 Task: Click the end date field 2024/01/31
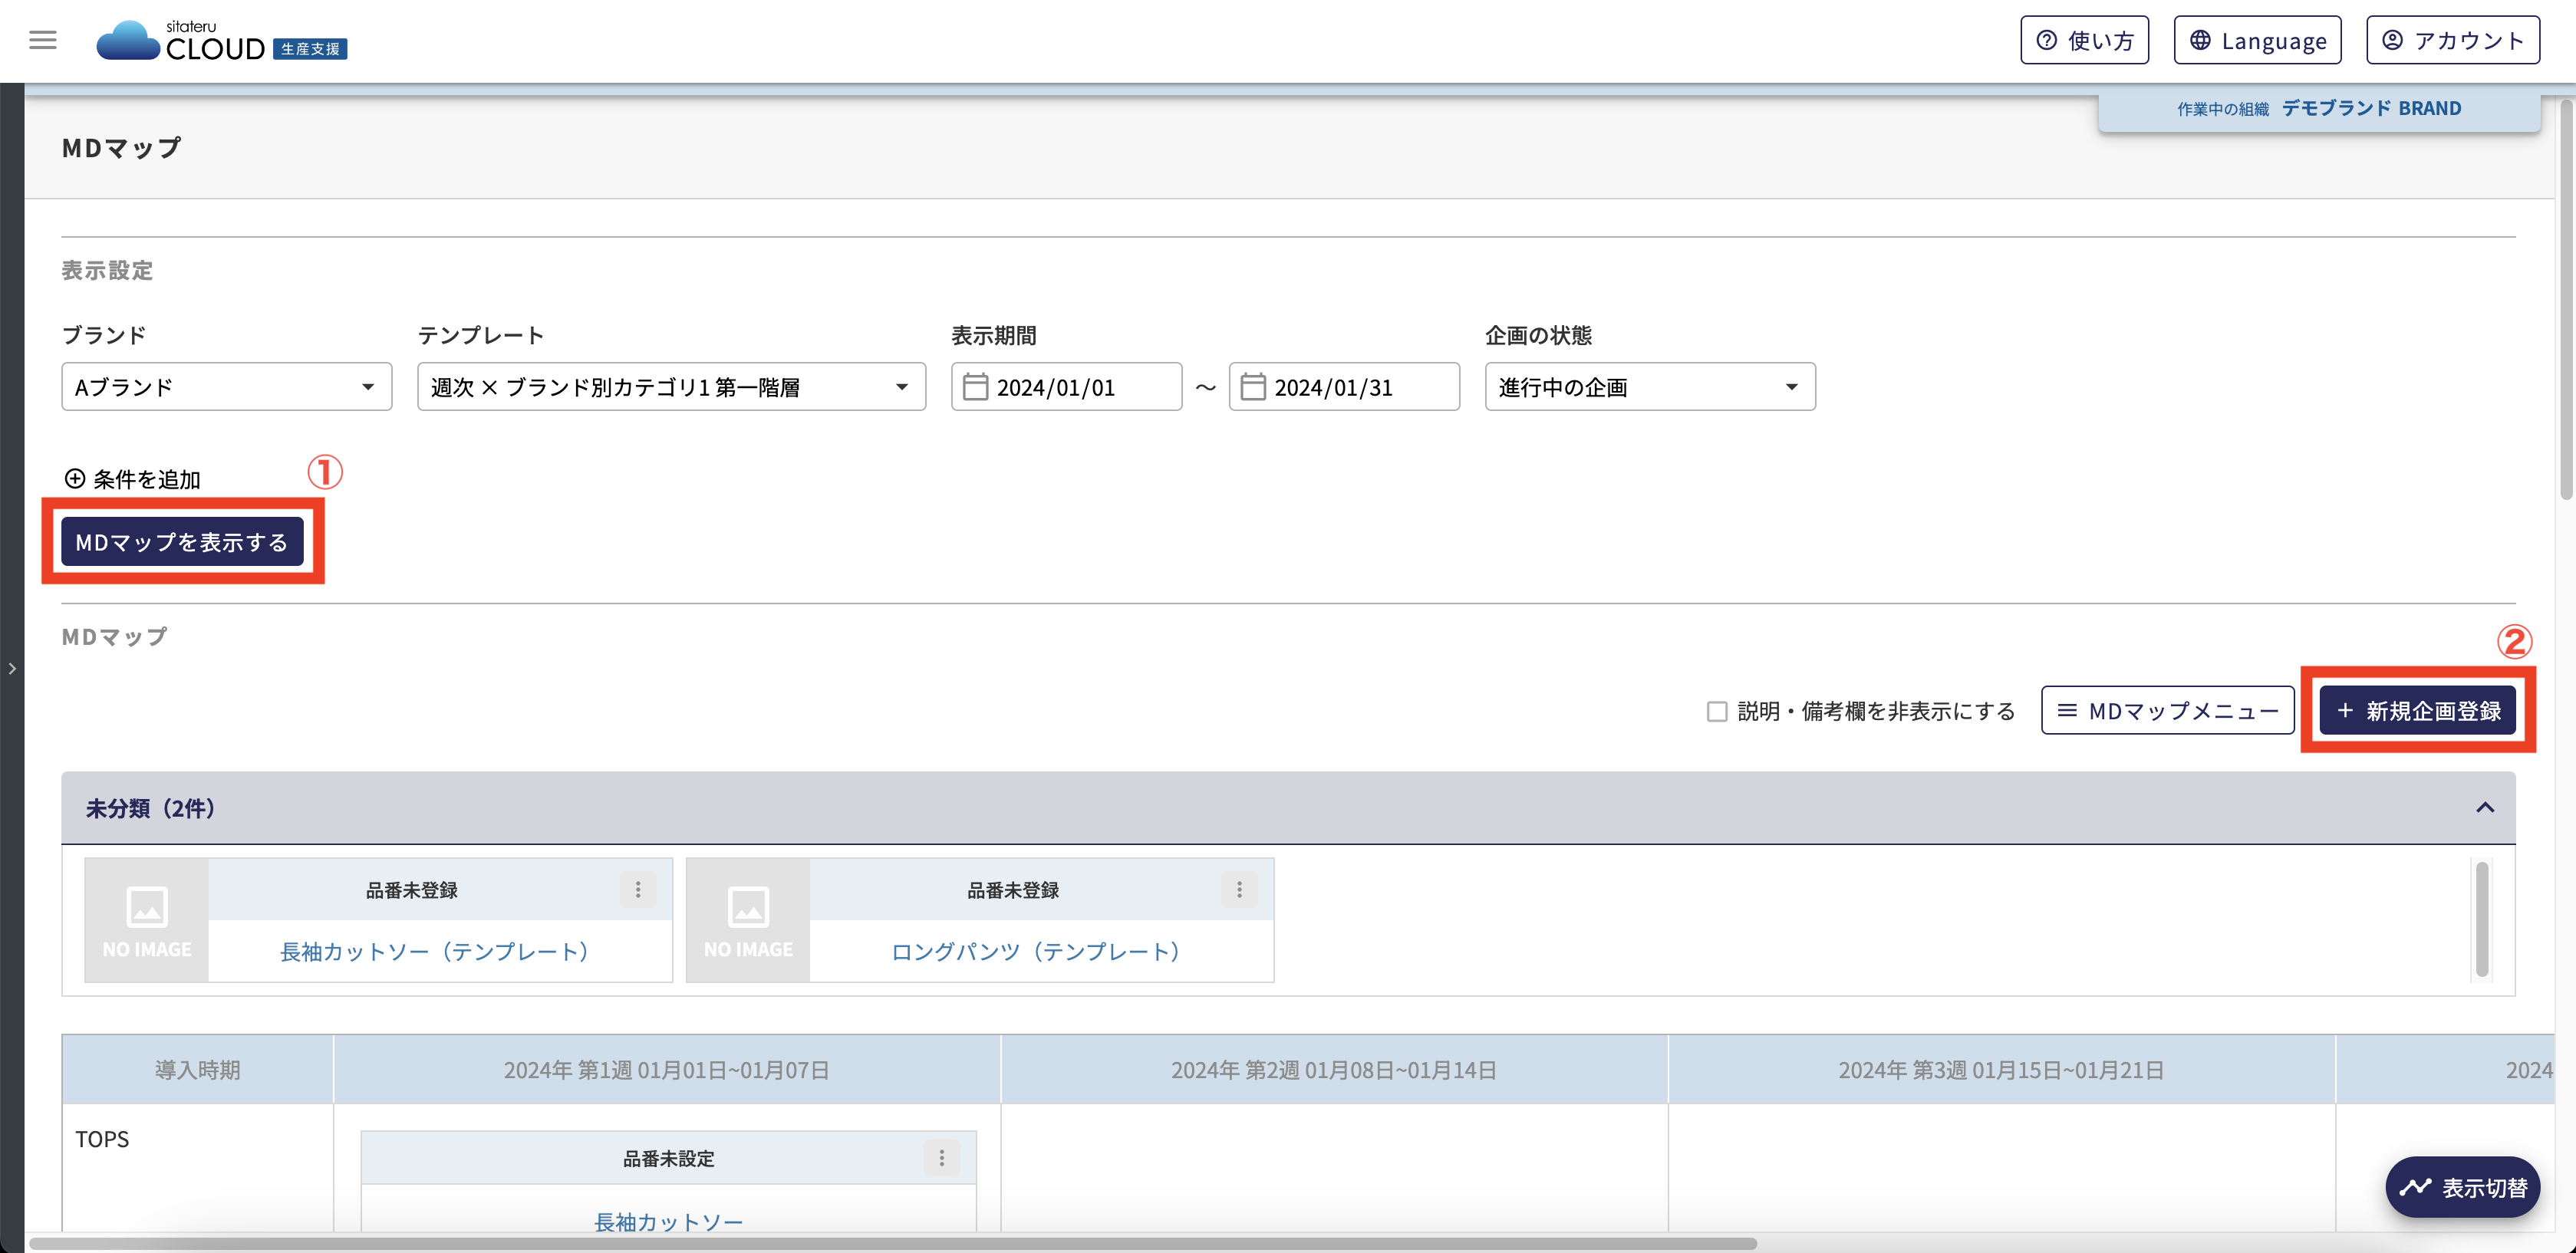pos(1344,387)
